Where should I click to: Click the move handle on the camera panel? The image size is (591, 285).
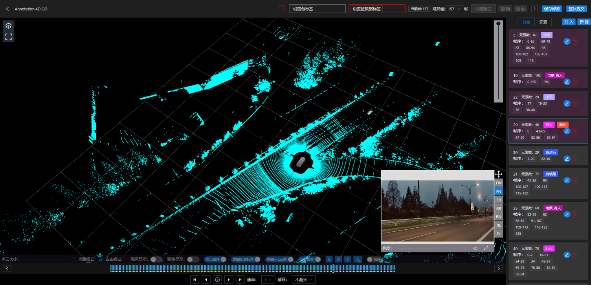[x=499, y=174]
